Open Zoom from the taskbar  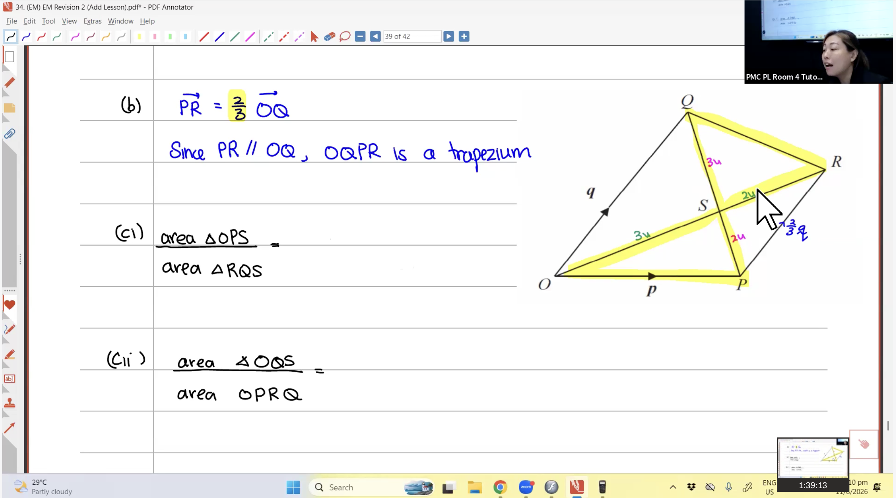(526, 487)
